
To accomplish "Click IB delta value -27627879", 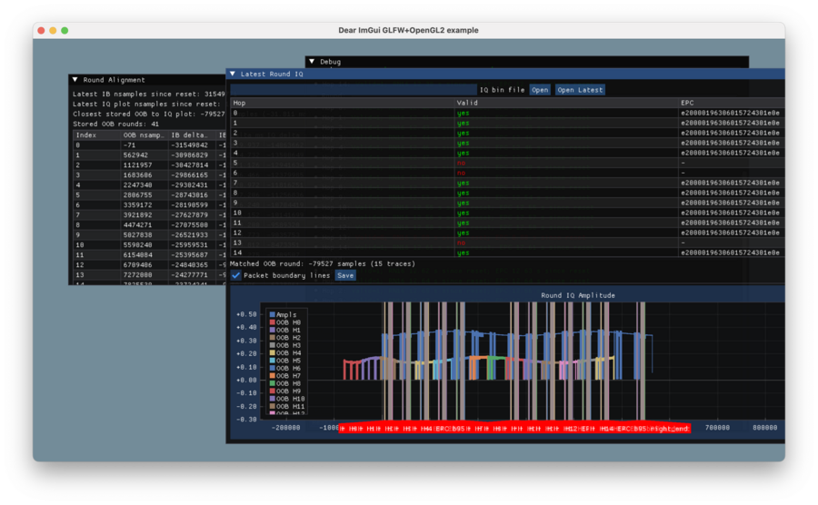I will coord(189,215).
